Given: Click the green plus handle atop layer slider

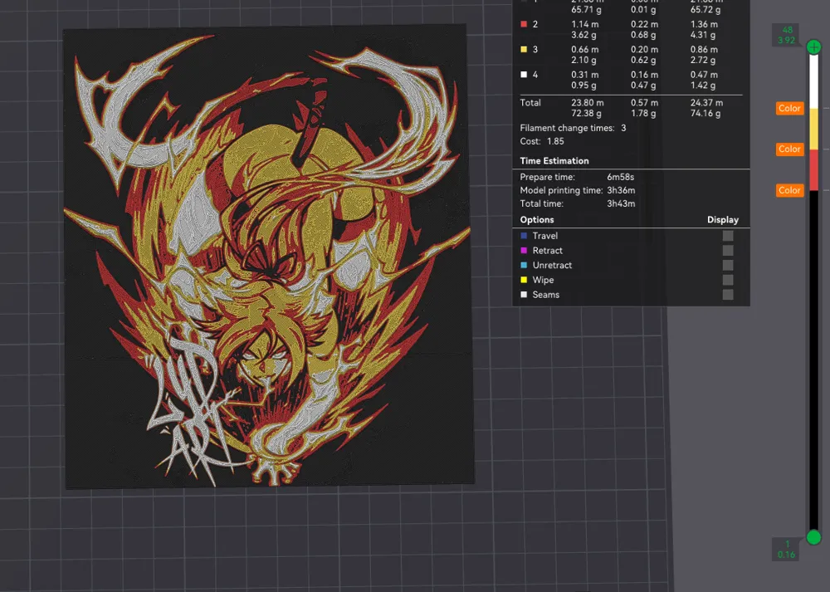Looking at the screenshot, I should (813, 46).
